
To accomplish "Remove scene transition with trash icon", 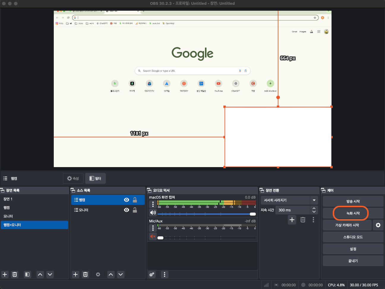I will 303,220.
